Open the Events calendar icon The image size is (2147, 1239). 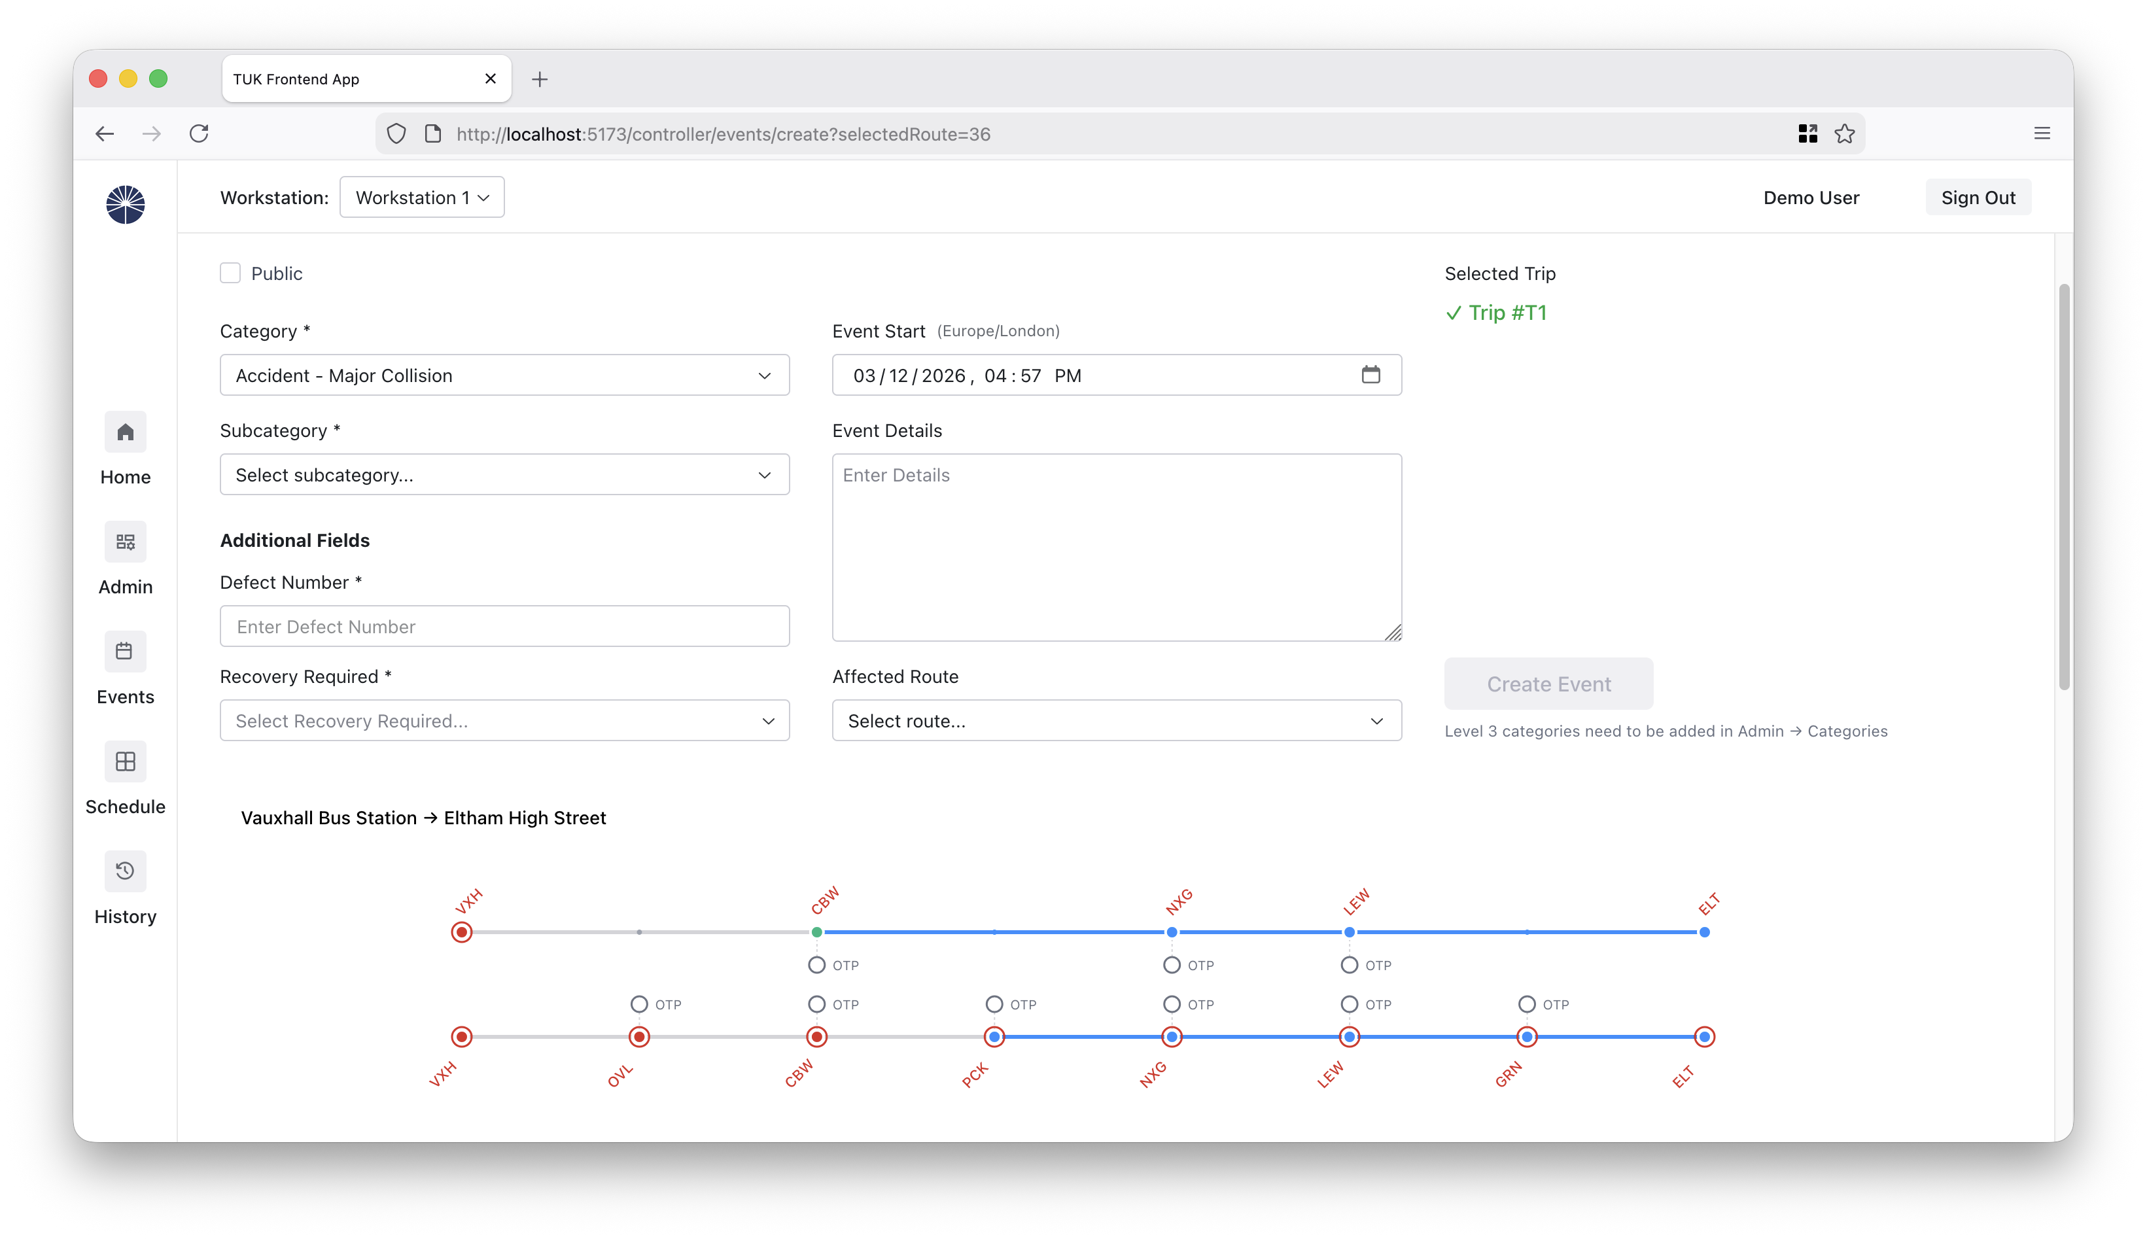[x=125, y=652]
